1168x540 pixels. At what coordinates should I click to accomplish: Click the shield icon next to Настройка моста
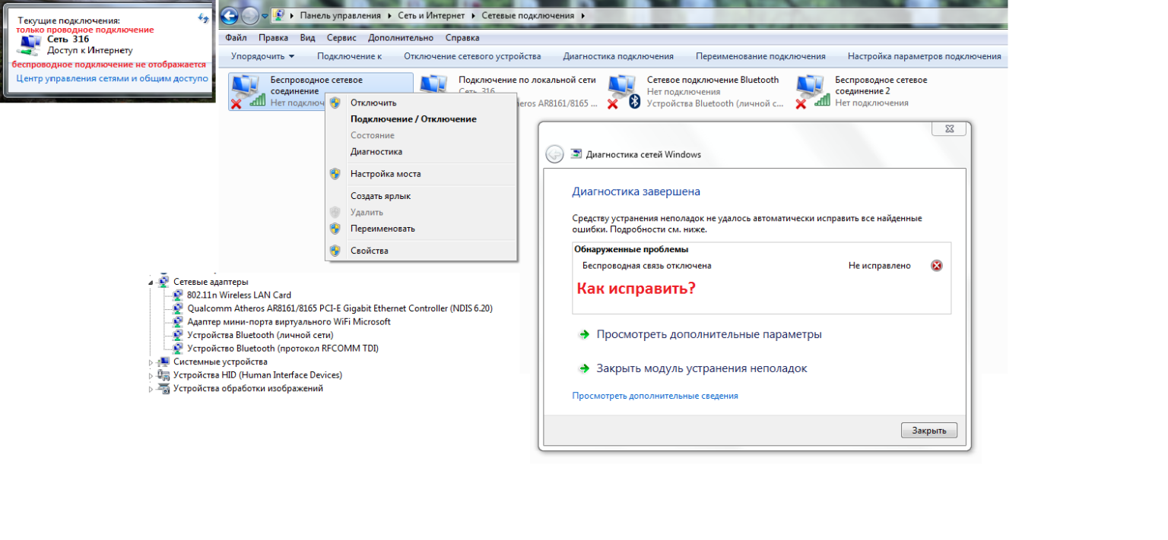[335, 174]
